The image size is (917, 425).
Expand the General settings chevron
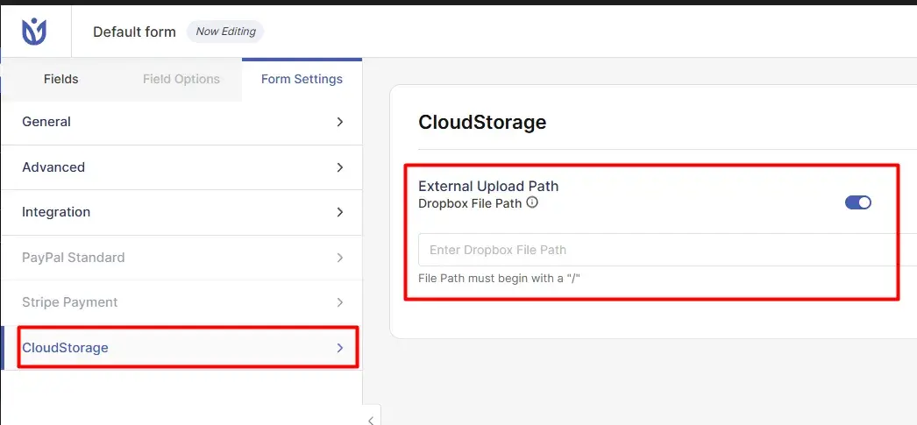tap(340, 122)
